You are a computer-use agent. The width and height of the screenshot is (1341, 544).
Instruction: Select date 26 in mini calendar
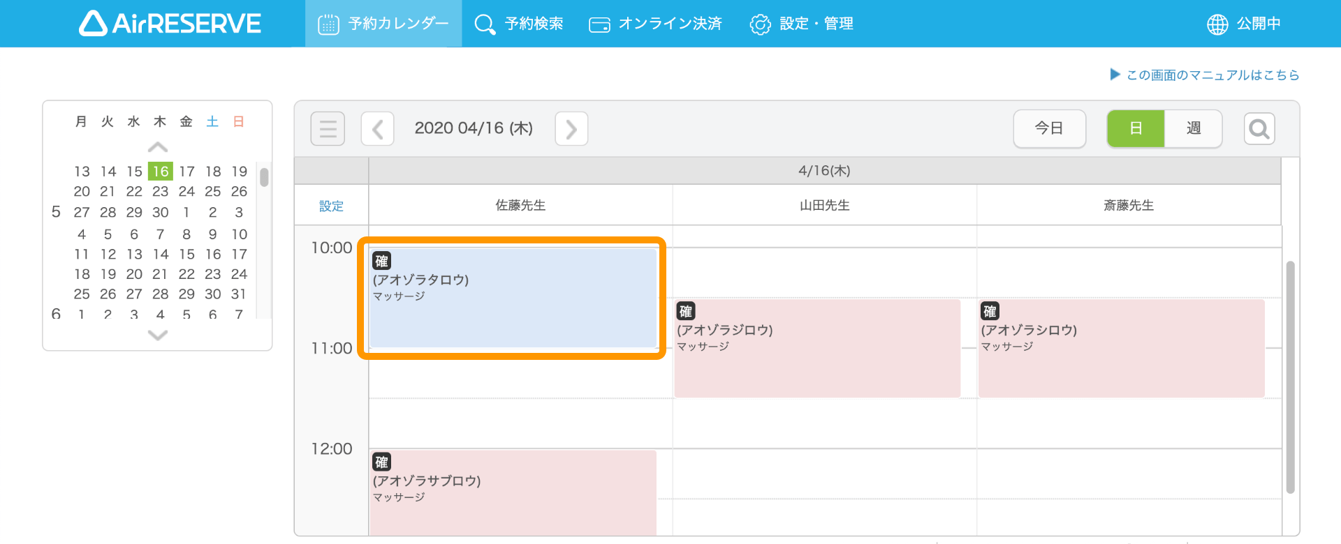tap(239, 191)
